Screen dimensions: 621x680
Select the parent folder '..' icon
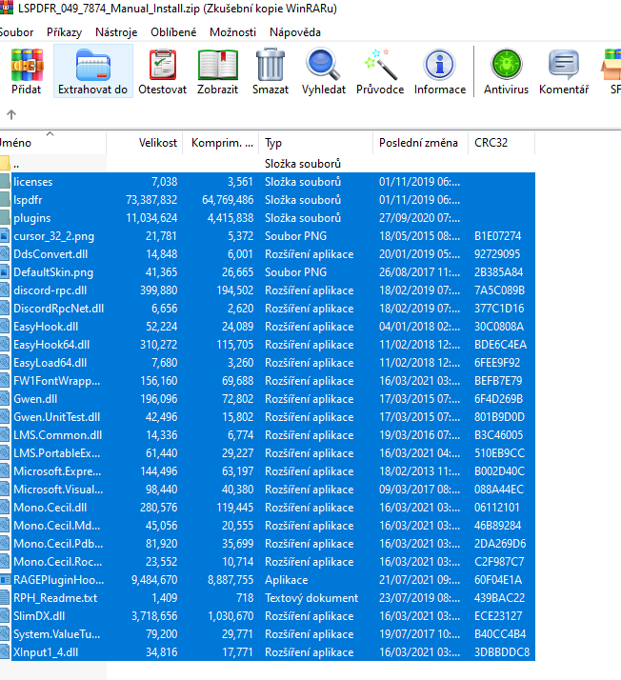point(5,164)
